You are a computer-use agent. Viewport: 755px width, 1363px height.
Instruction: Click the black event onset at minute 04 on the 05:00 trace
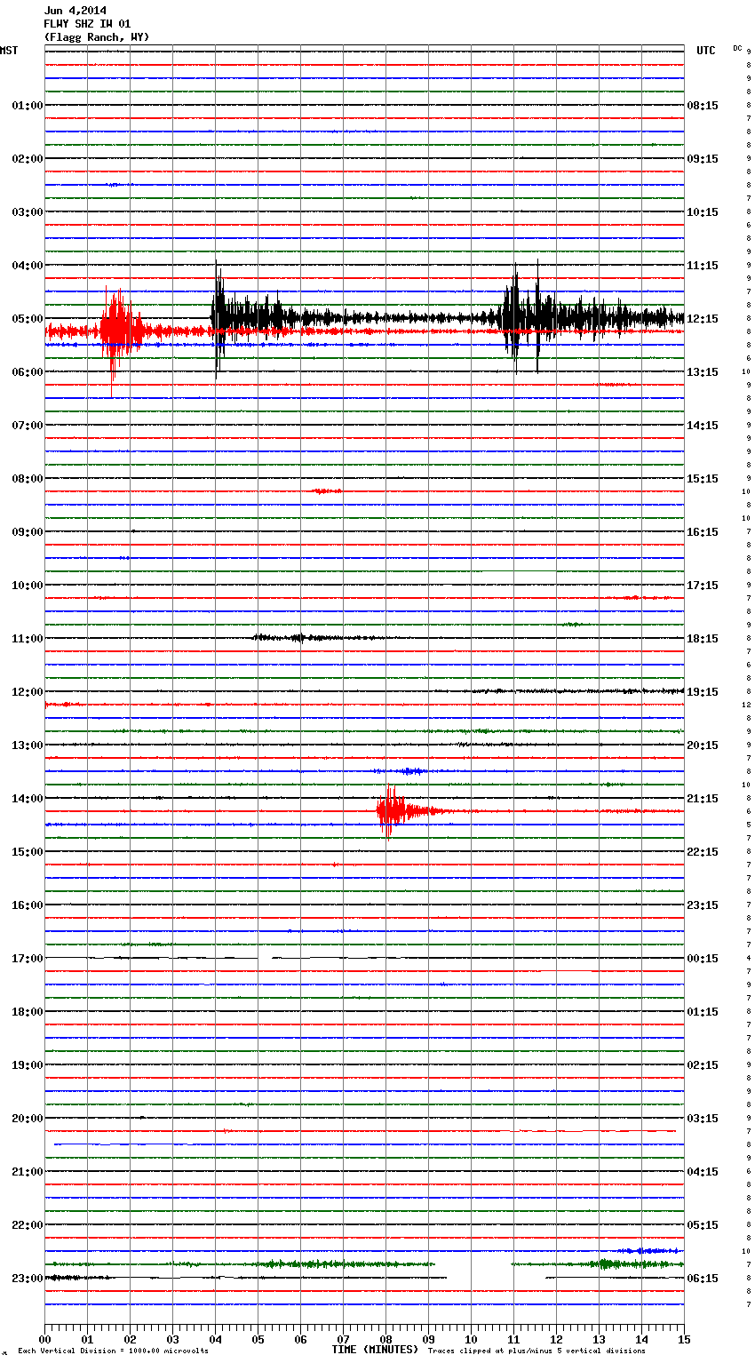[x=218, y=317]
